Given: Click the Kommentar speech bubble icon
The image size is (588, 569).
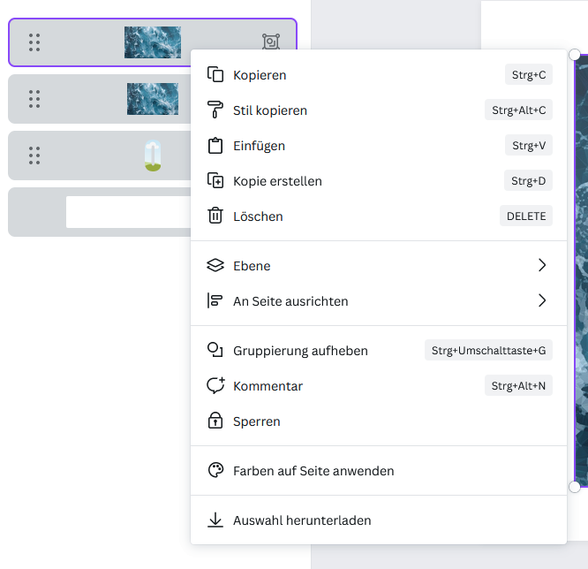Looking at the screenshot, I should tap(215, 386).
